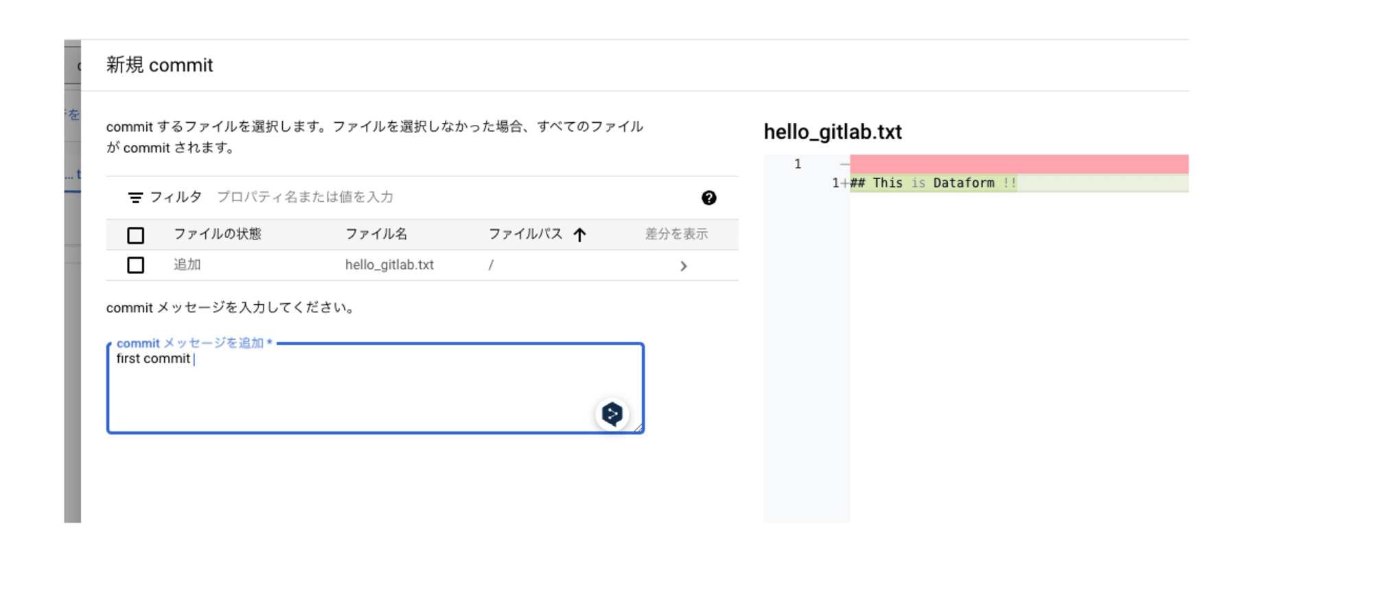Select the hello_gitlab.txt file name cell
The width and height of the screenshot is (1373, 606).
click(x=389, y=265)
